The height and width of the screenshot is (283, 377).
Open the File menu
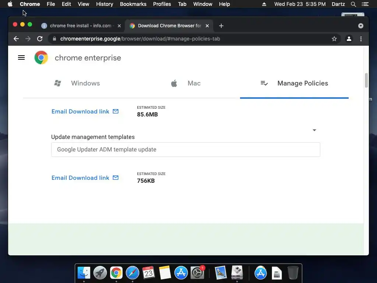click(x=51, y=4)
